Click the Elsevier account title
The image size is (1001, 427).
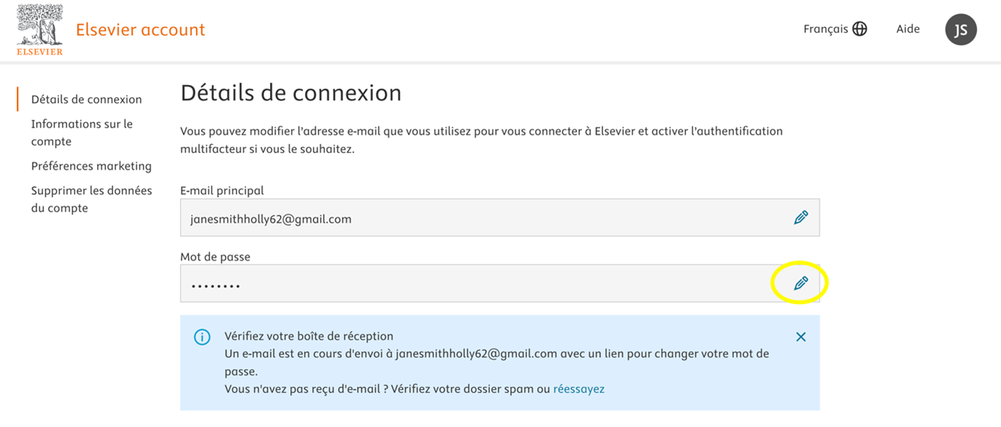pos(141,30)
